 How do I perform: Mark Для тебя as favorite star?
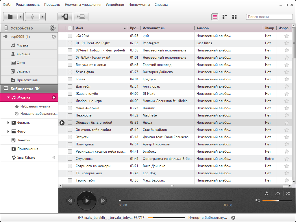tap(286, 86)
